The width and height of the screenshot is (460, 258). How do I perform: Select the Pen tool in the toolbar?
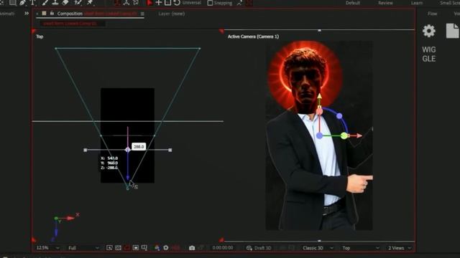[22, 3]
